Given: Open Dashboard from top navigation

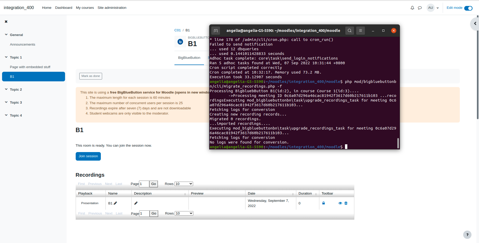Looking at the screenshot, I should pyautogui.click(x=64, y=8).
